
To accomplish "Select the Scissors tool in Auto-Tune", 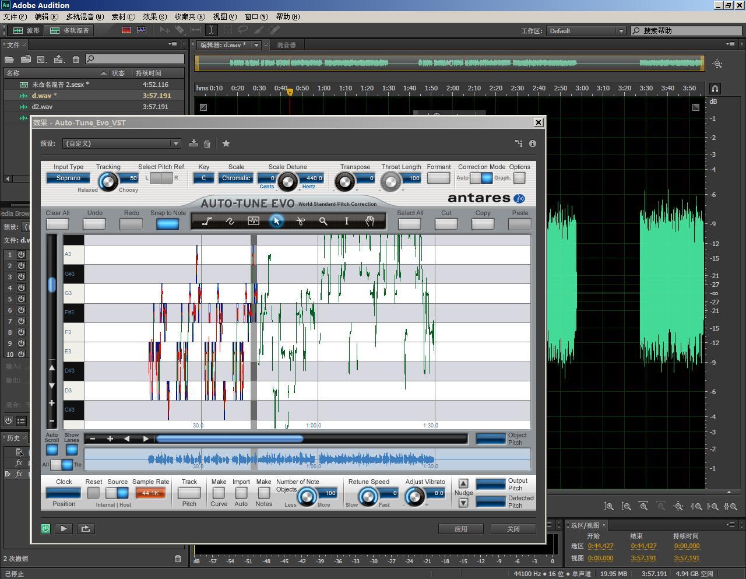I will tap(300, 221).
